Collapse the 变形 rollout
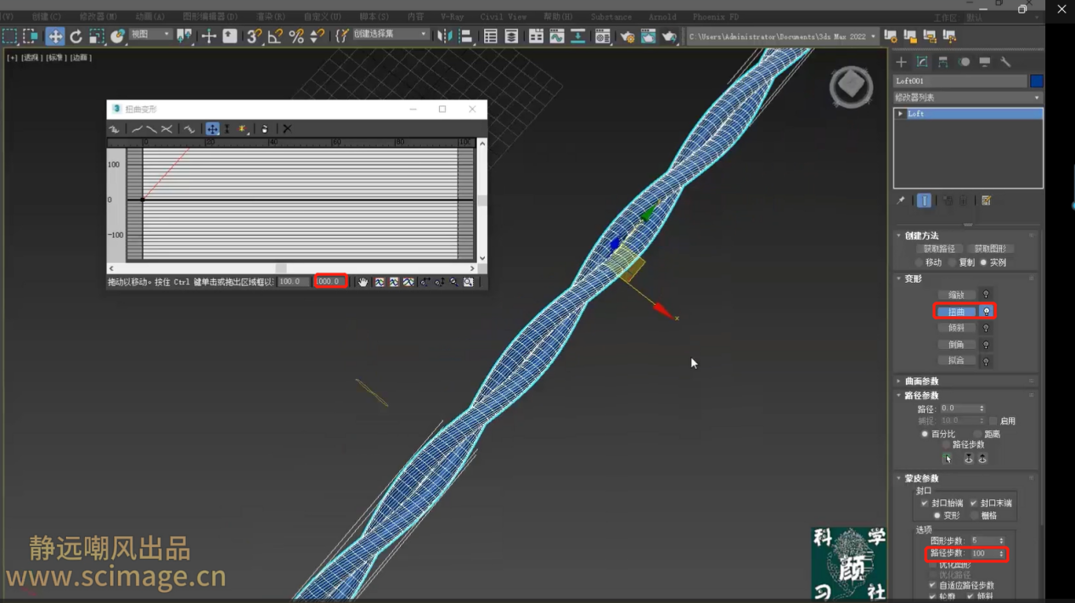Viewport: 1075px width, 603px height. (913, 279)
